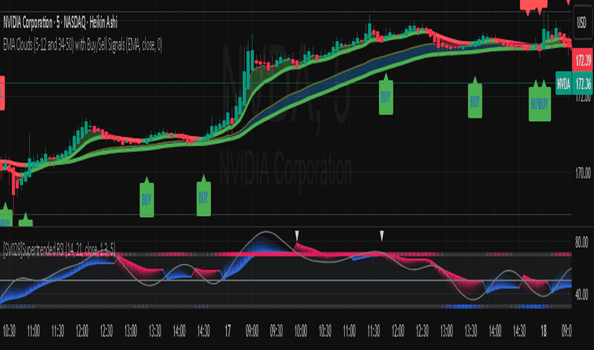The height and width of the screenshot is (350, 594).
Task: Click the 10:00 time axis label
Action: click(300, 332)
